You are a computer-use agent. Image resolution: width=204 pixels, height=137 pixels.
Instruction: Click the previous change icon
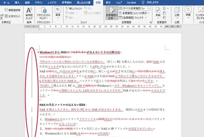pos(164,13)
